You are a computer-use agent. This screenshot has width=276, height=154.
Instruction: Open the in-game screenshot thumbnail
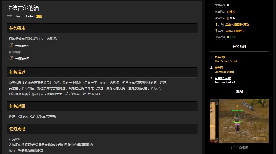click(x=239, y=121)
